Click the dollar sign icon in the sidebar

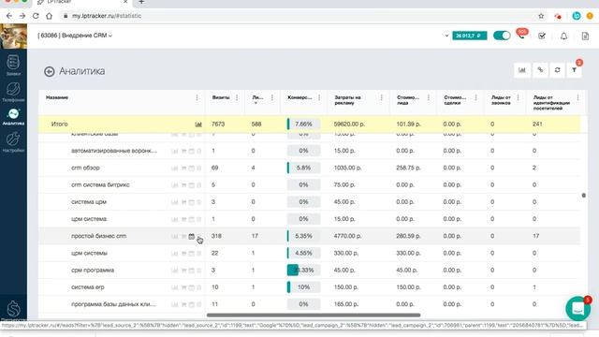click(x=13, y=309)
